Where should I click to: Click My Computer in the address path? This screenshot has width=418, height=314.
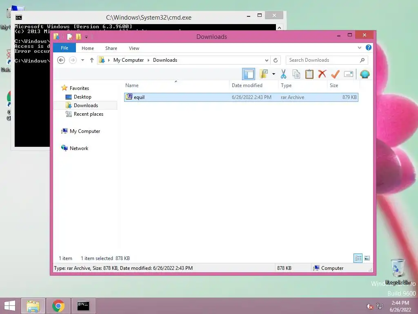129,60
